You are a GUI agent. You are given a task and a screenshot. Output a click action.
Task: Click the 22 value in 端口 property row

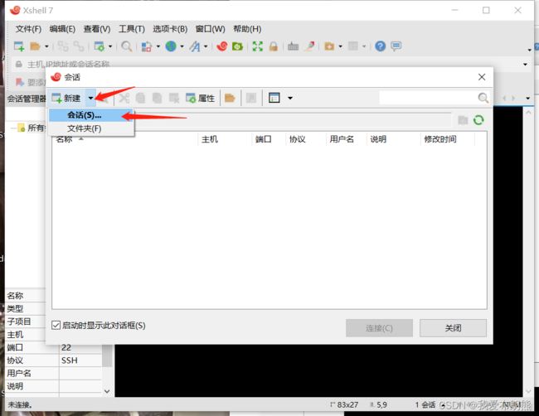tap(66, 347)
